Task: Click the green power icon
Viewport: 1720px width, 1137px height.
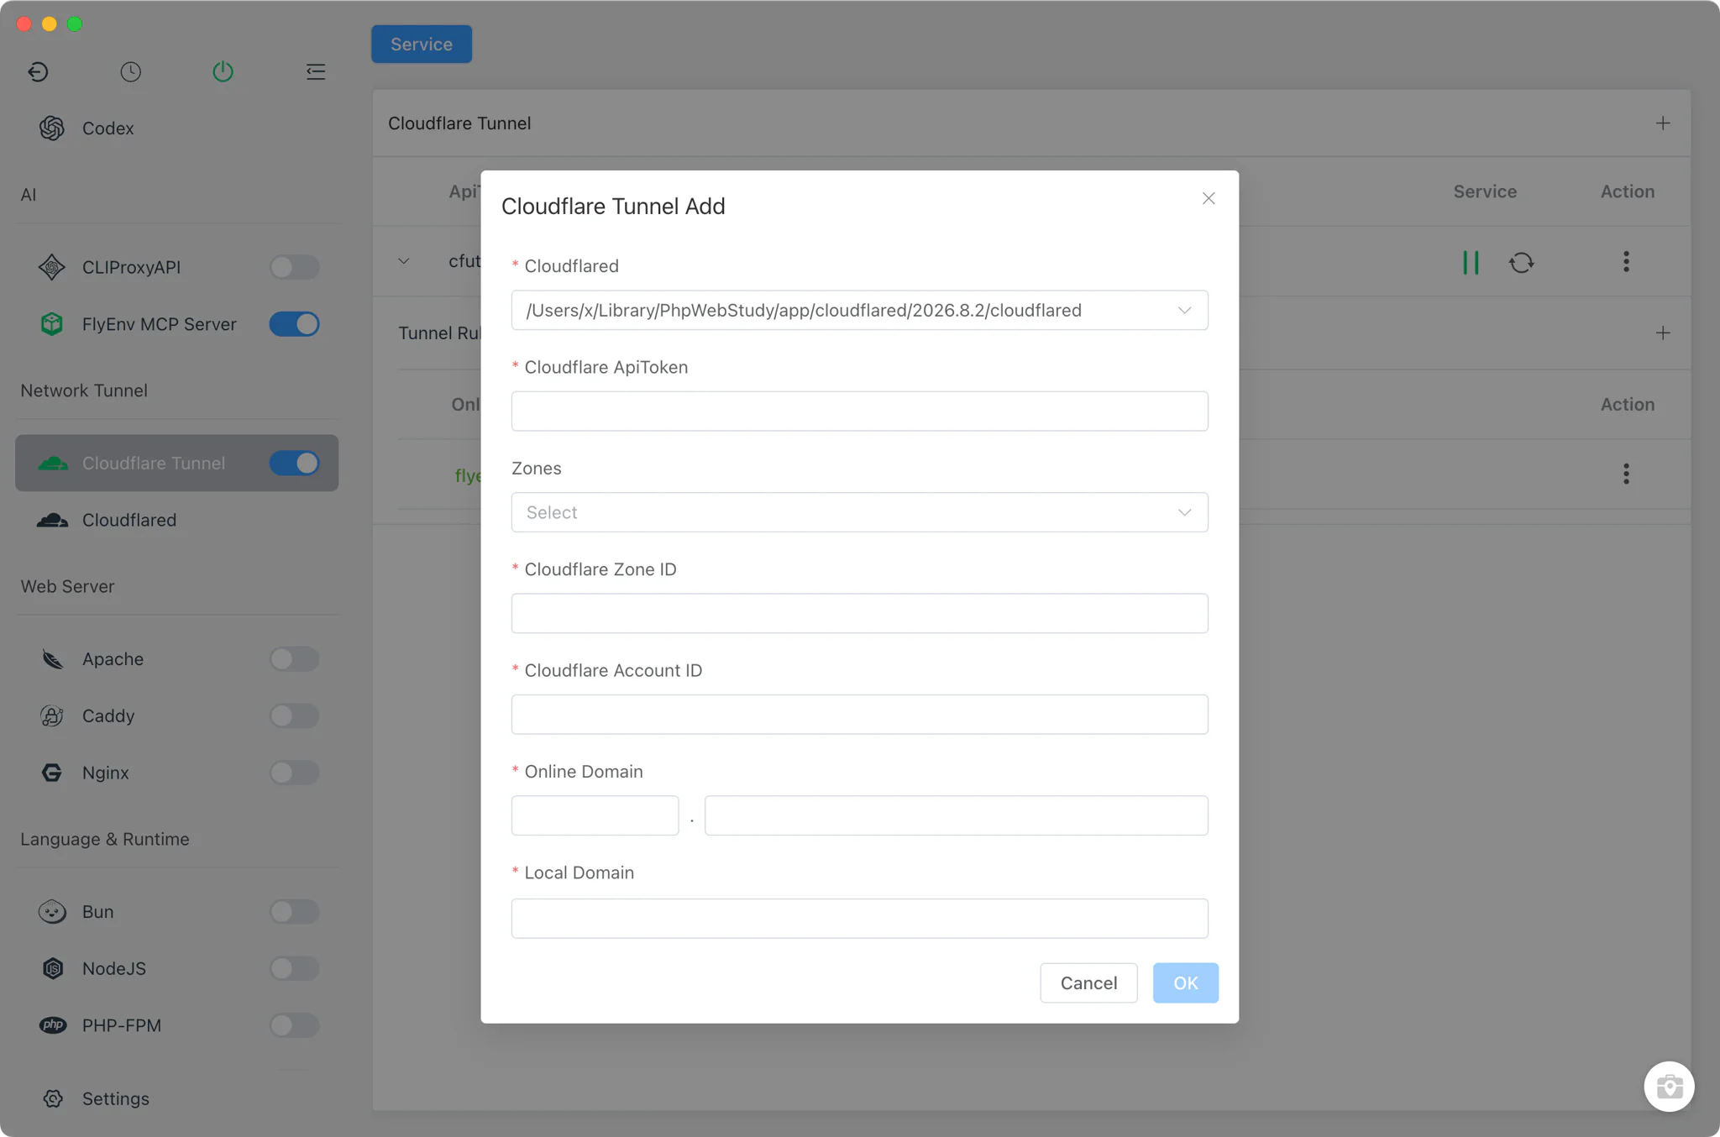Action: 223,71
